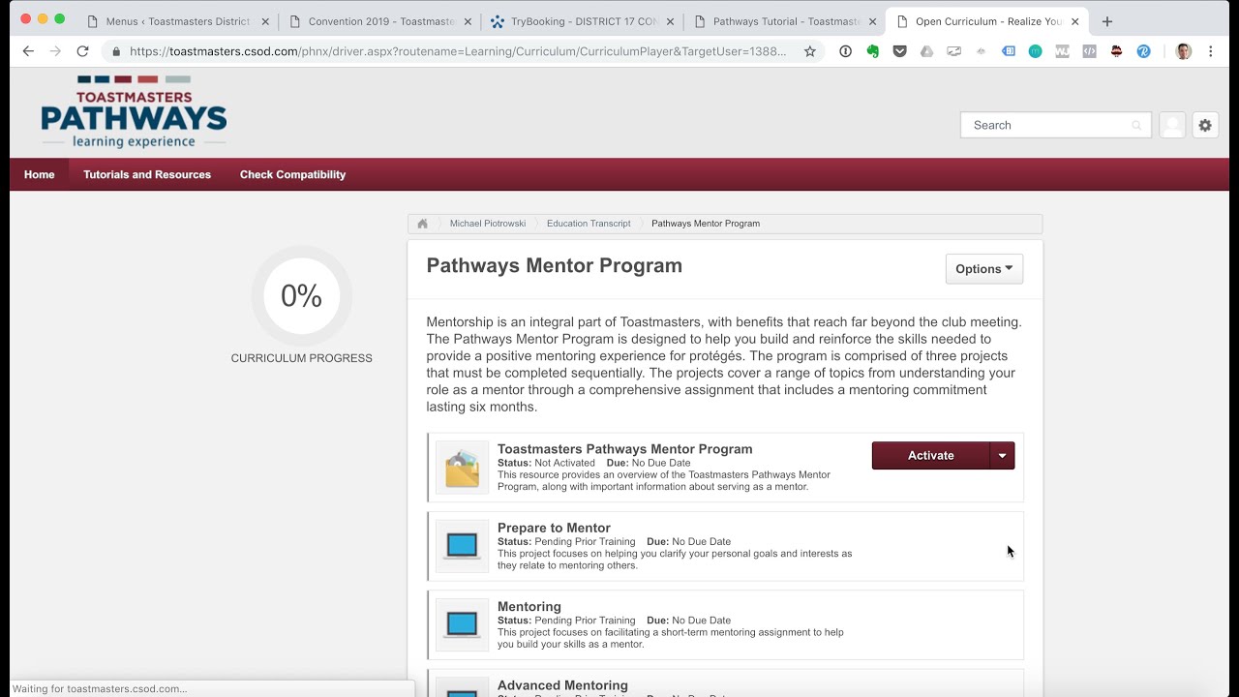Image resolution: width=1239 pixels, height=697 pixels.
Task: Click the code brackets extension icon
Action: (x=1090, y=51)
